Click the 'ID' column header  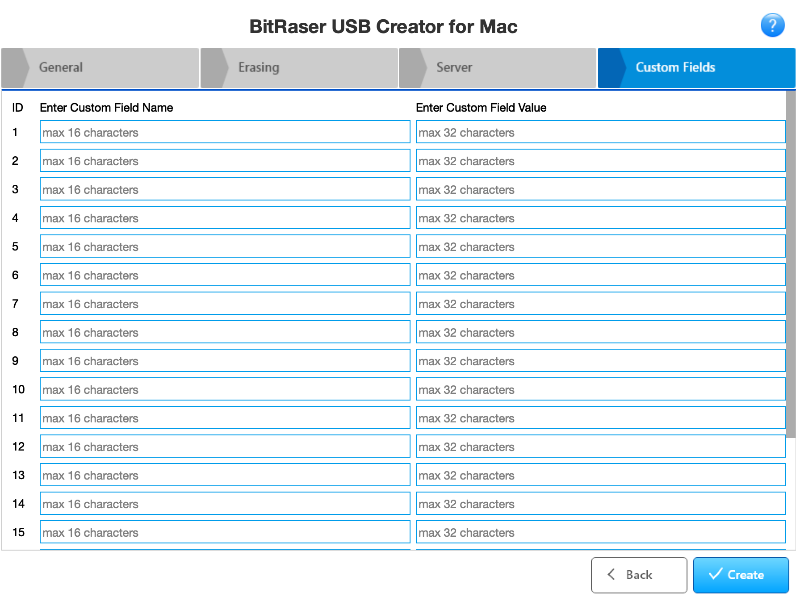pyautogui.click(x=17, y=108)
